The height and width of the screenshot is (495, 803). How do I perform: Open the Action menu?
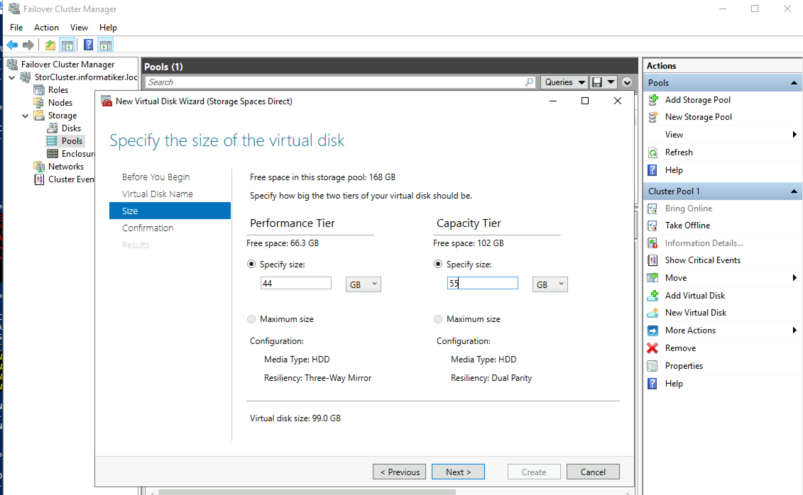46,27
